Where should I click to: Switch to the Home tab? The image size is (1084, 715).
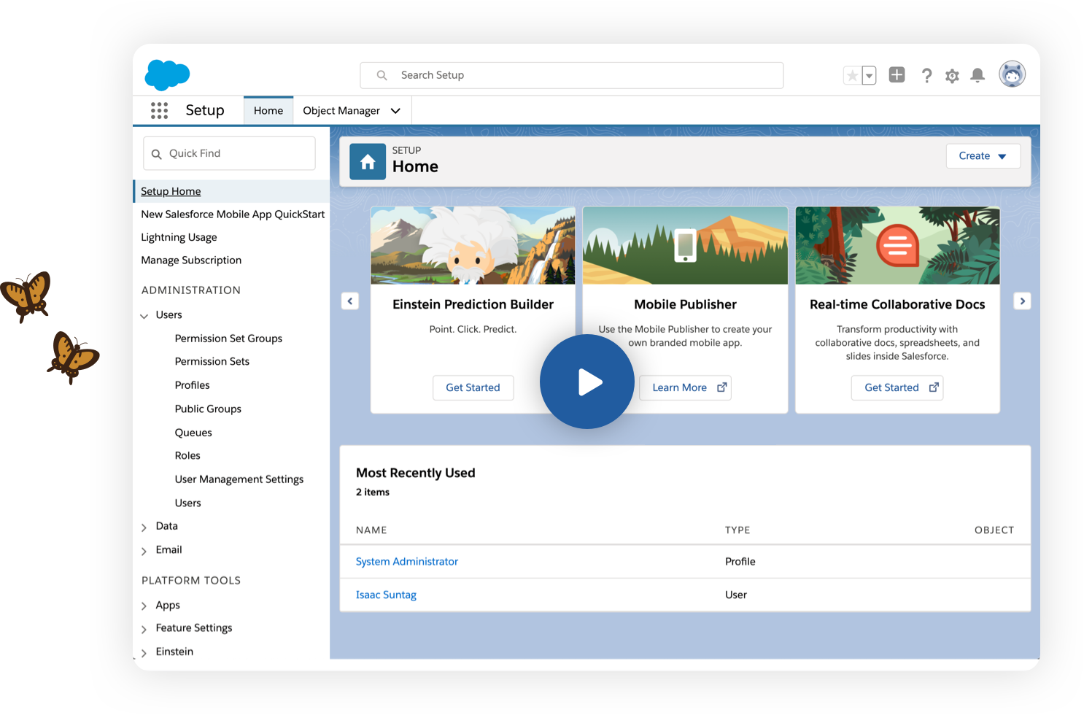coord(268,111)
